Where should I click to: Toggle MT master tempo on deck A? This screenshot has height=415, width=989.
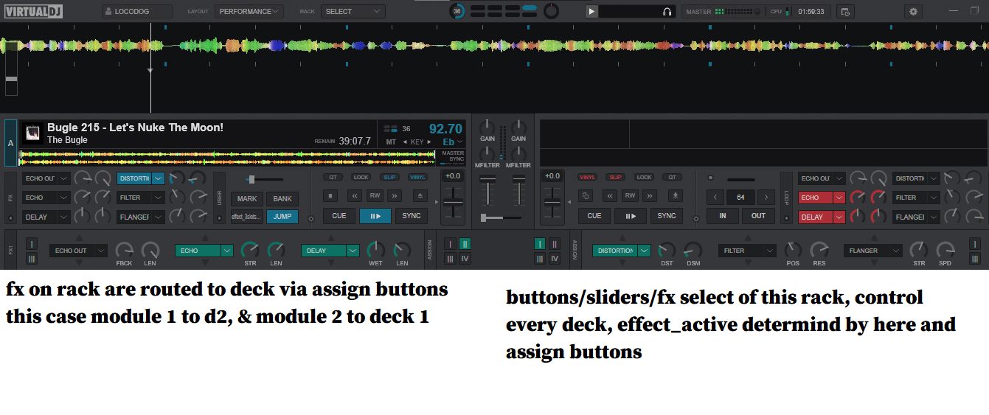point(391,142)
